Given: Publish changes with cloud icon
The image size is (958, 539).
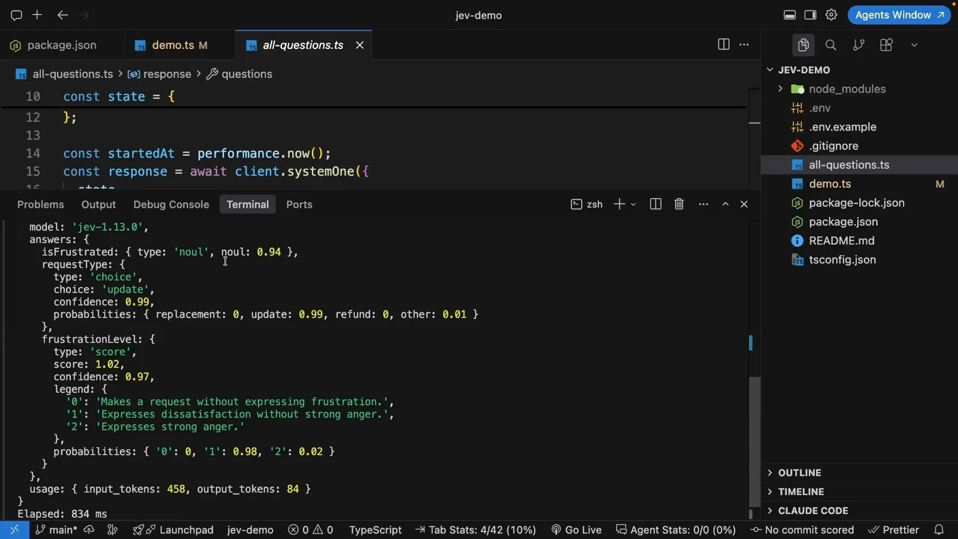Looking at the screenshot, I should coord(89,530).
